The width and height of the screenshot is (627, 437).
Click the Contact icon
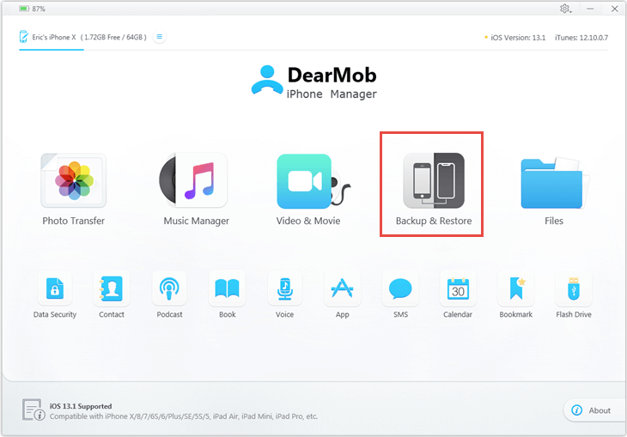(112, 290)
